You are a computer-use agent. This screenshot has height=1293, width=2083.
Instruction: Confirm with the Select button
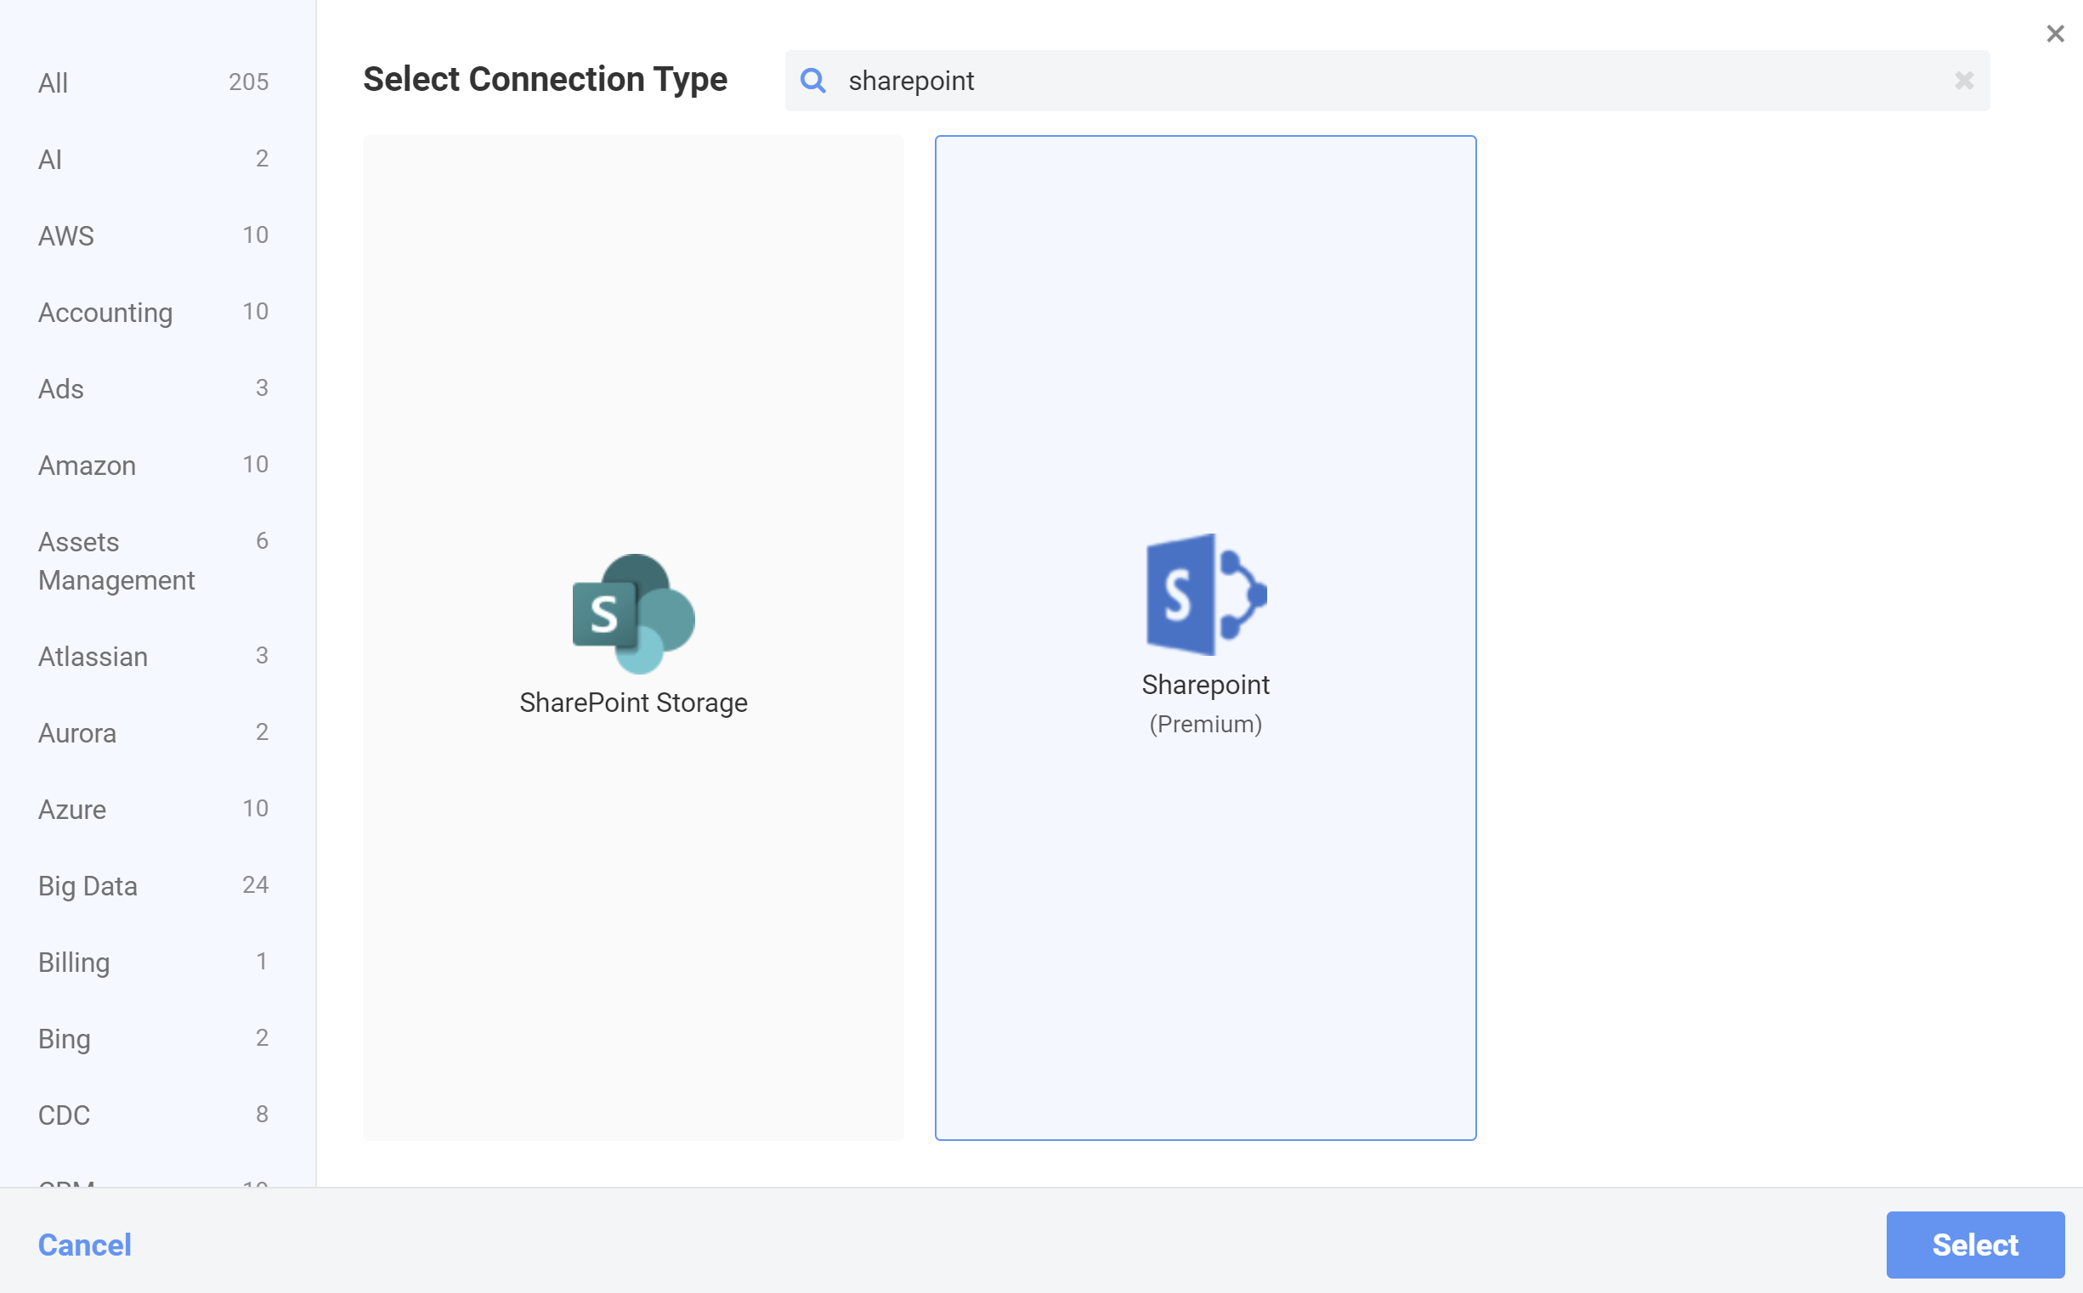pos(1974,1245)
